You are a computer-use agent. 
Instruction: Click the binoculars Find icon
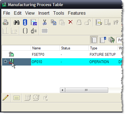click(x=17, y=22)
